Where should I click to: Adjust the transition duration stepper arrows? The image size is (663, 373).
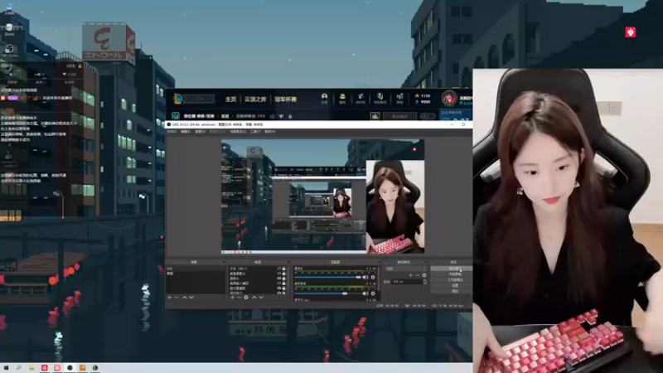pyautogui.click(x=425, y=281)
